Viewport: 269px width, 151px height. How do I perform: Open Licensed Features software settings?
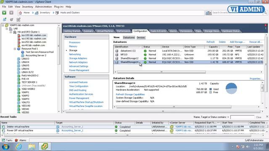coord(78,82)
